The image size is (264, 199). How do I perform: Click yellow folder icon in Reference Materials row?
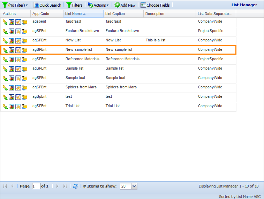pyautogui.click(x=24, y=59)
